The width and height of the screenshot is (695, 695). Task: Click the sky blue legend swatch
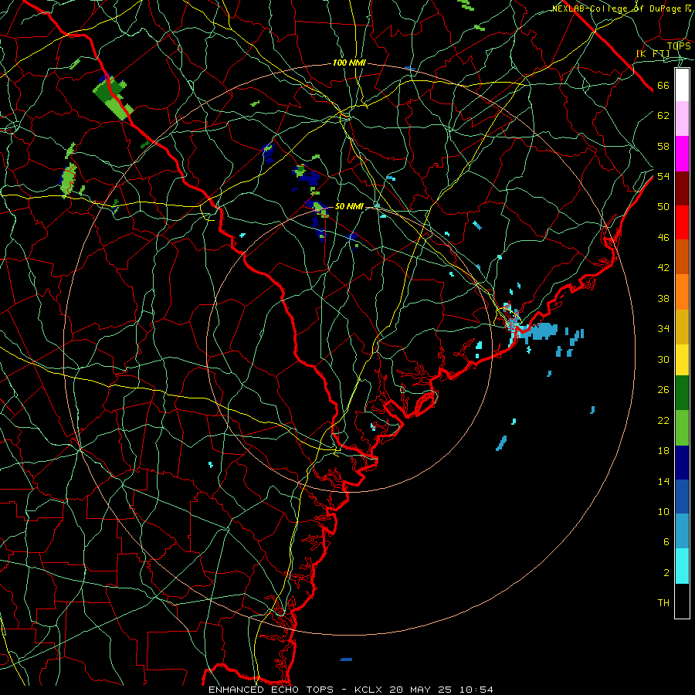682,531
